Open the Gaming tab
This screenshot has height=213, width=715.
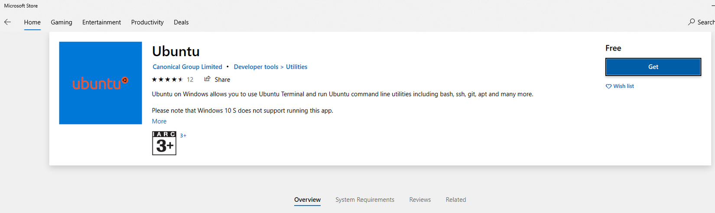[62, 22]
